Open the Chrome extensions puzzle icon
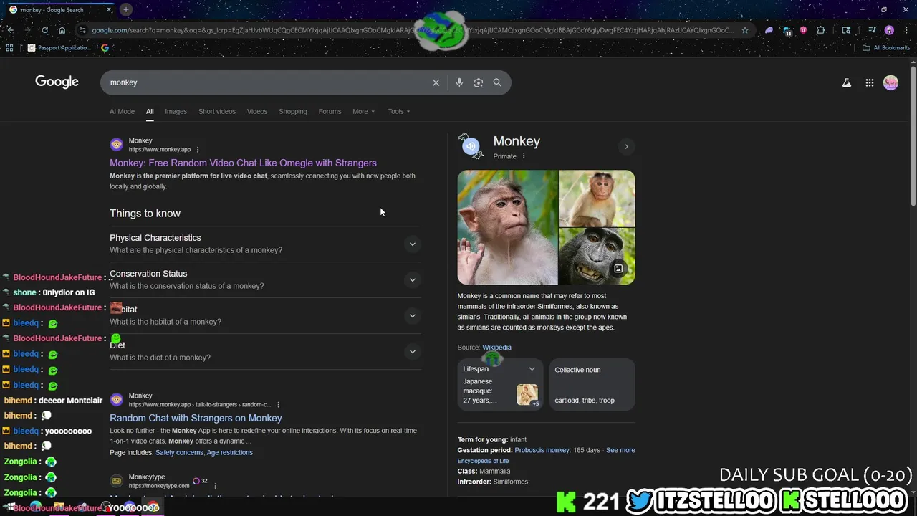Image resolution: width=917 pixels, height=516 pixels. tap(821, 30)
